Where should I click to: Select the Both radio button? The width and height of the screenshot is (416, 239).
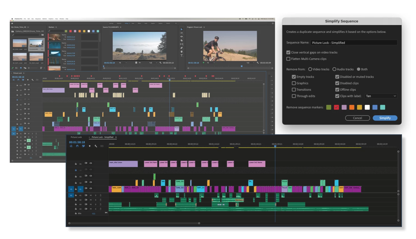pyautogui.click(x=358, y=69)
